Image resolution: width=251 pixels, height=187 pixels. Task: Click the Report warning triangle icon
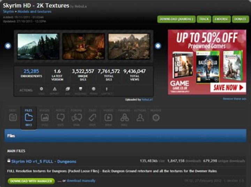click(55, 89)
